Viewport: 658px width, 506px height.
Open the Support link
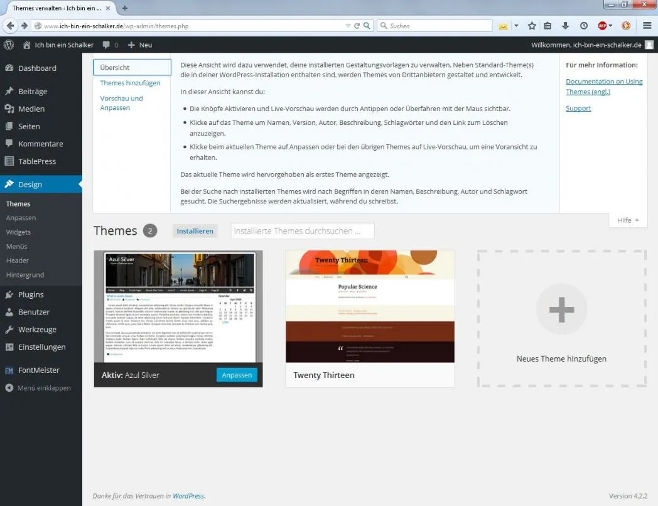(x=578, y=108)
